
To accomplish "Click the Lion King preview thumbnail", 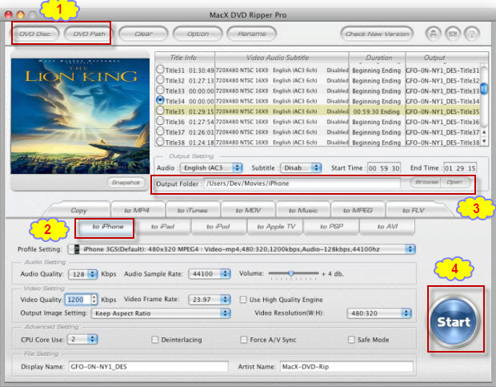I will coord(80,116).
